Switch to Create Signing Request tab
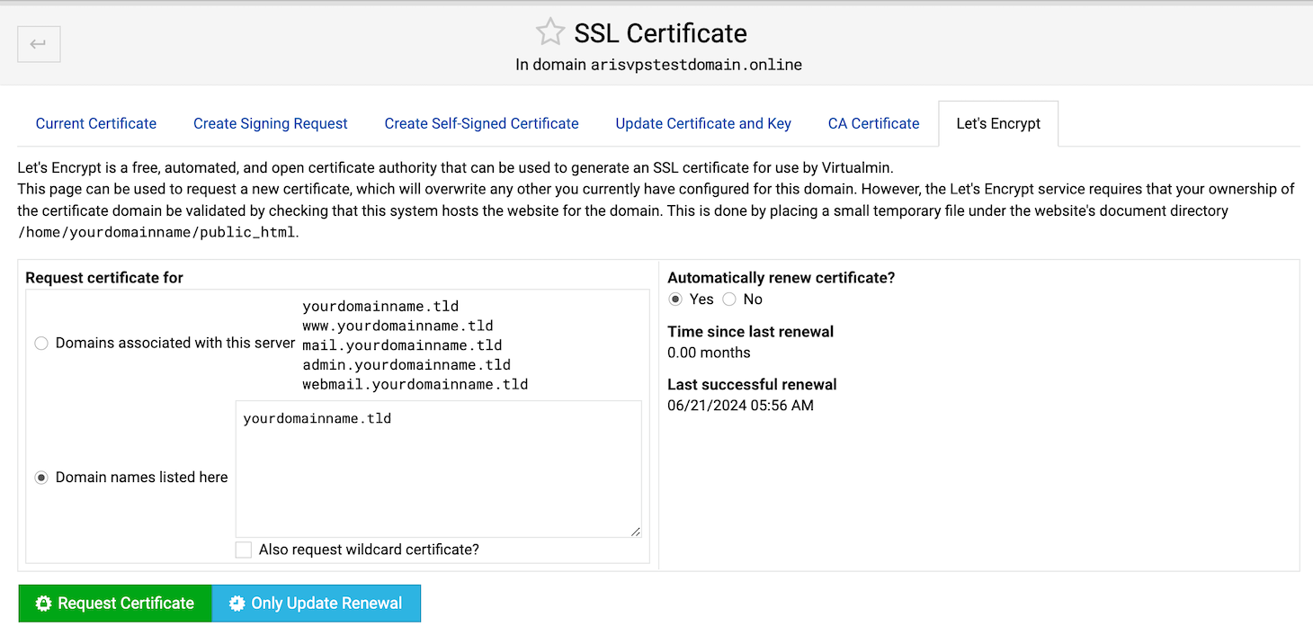 click(270, 124)
